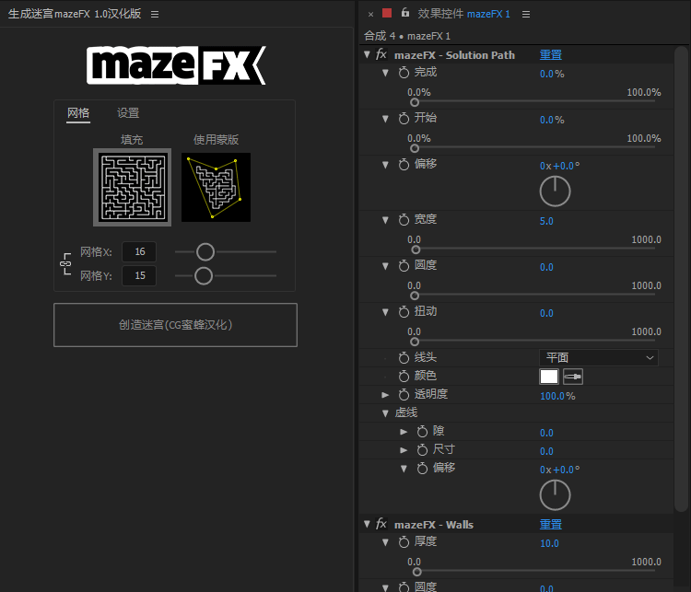
Task: Toggle stopwatch for 尺寸 property
Action: 422,449
